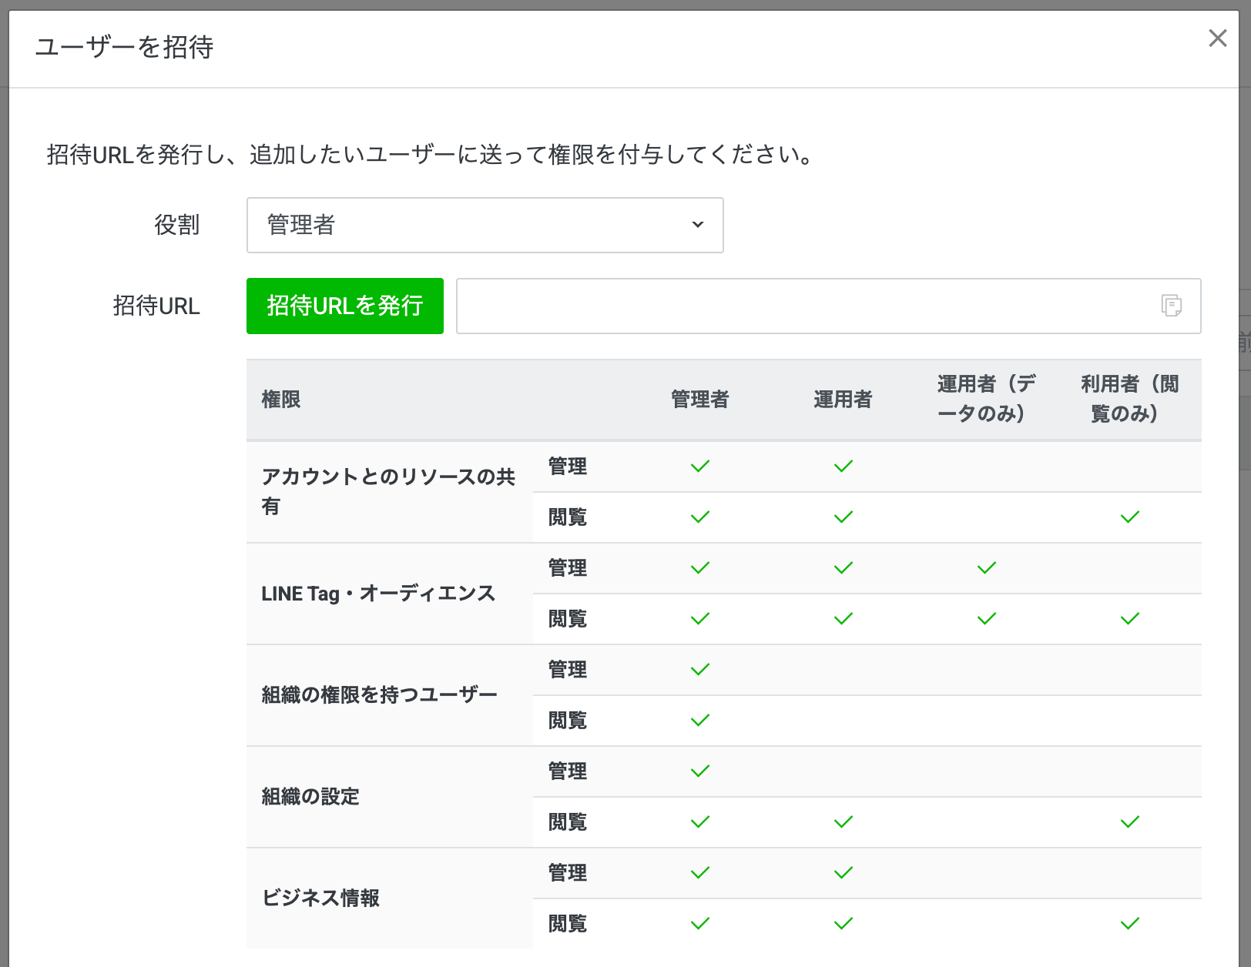Click 運用者 checkmark in ビジネス情報 管理 row
Viewport: 1251px width, 967px height.
point(843,873)
